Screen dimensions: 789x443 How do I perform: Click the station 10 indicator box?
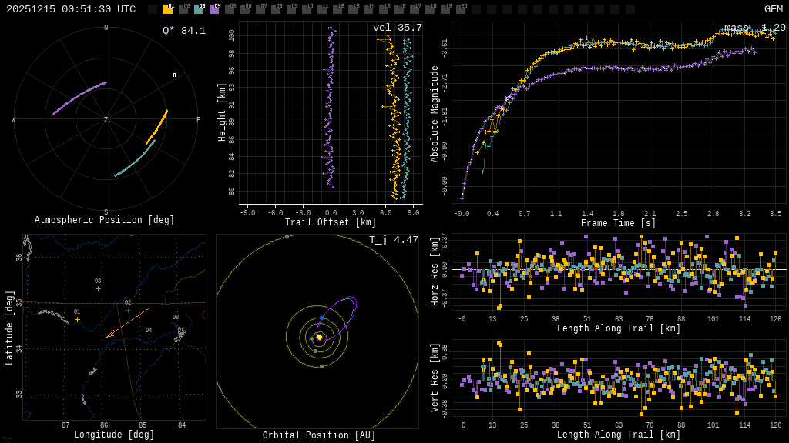(x=307, y=8)
